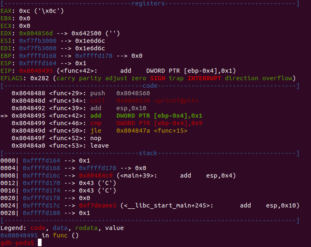Viewport: 311px width, 247px height.
Task: Click the EIP address 0x8048495
Action: tap(36, 71)
